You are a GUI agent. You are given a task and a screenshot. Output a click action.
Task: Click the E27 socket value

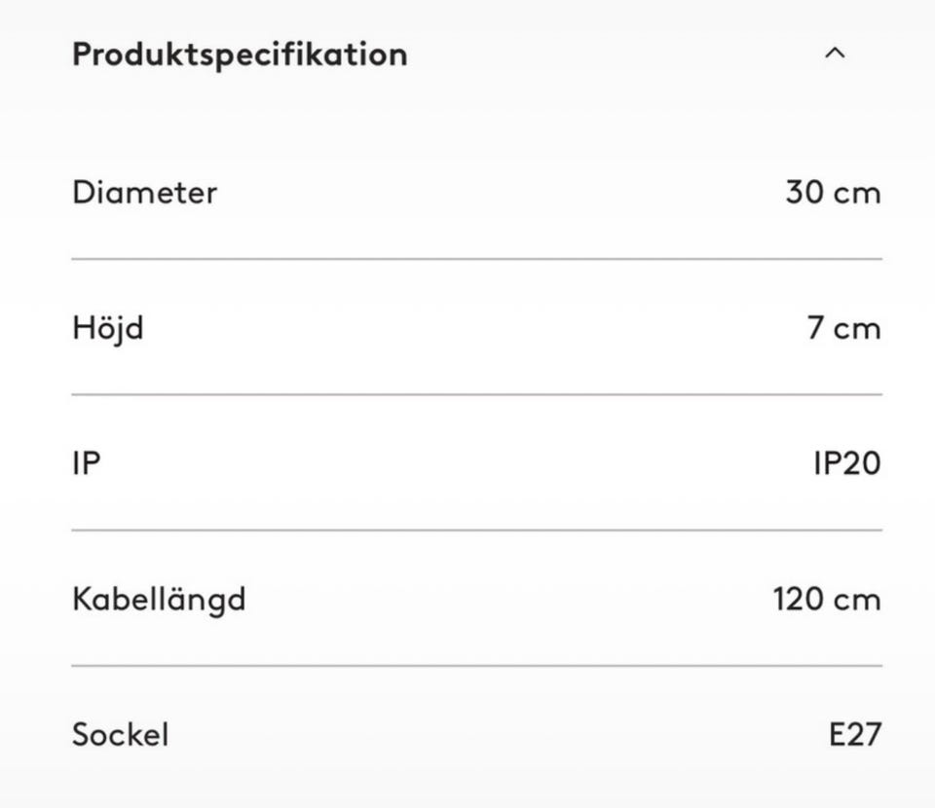point(854,733)
